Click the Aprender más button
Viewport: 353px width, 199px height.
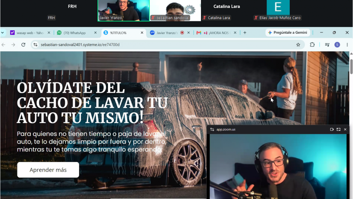(x=48, y=170)
